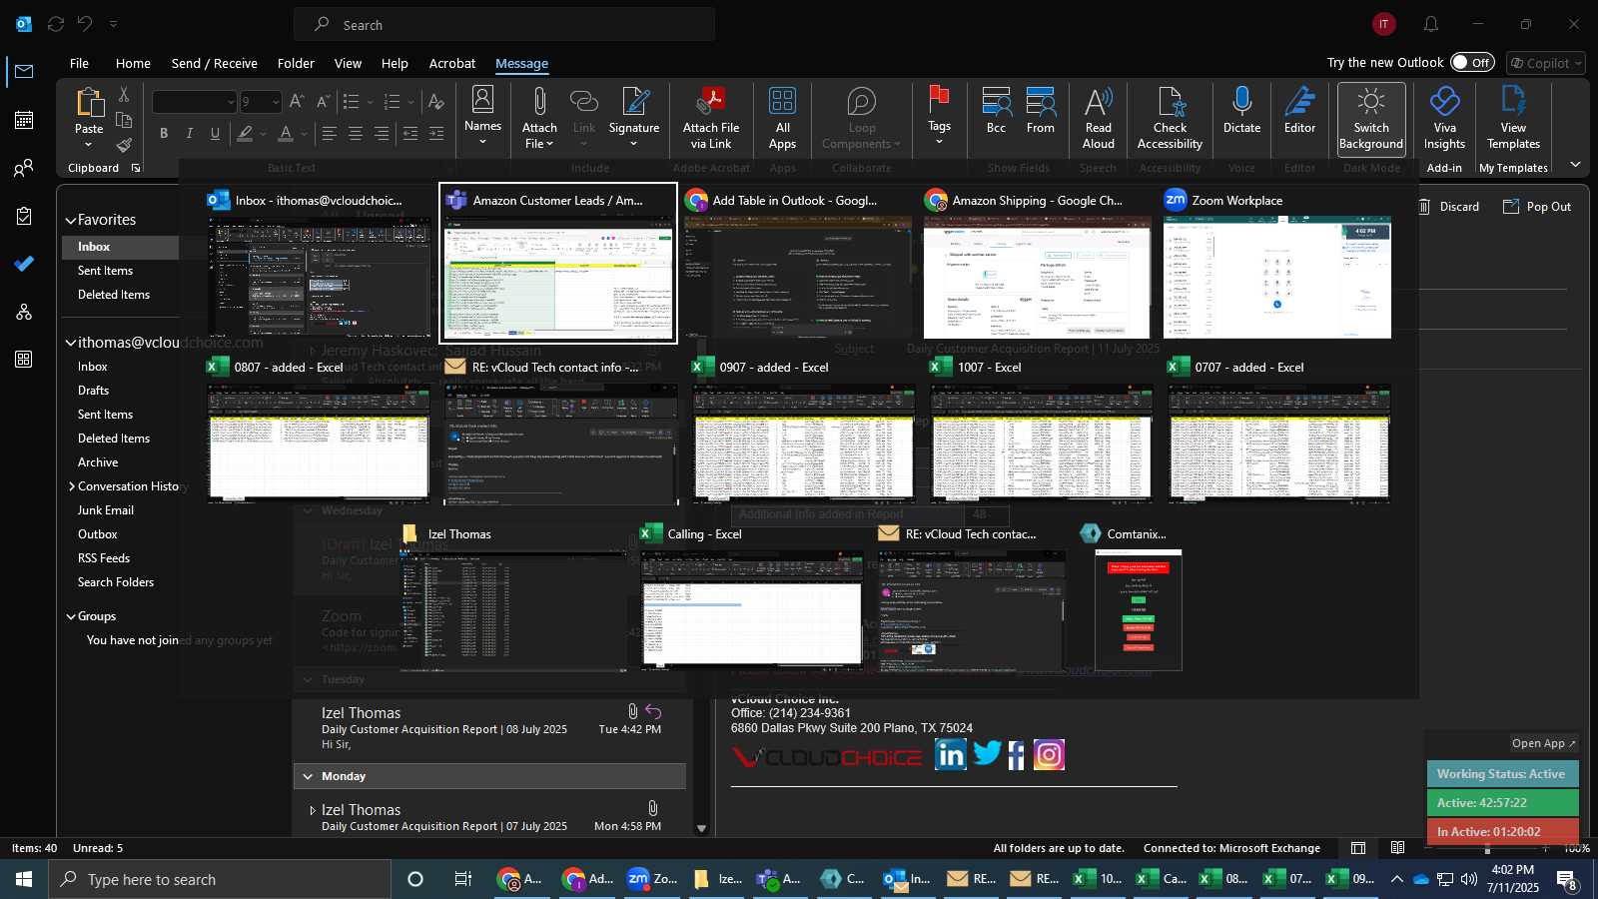Open People contacts in navigation bar
1598x899 pixels.
[x=24, y=168]
